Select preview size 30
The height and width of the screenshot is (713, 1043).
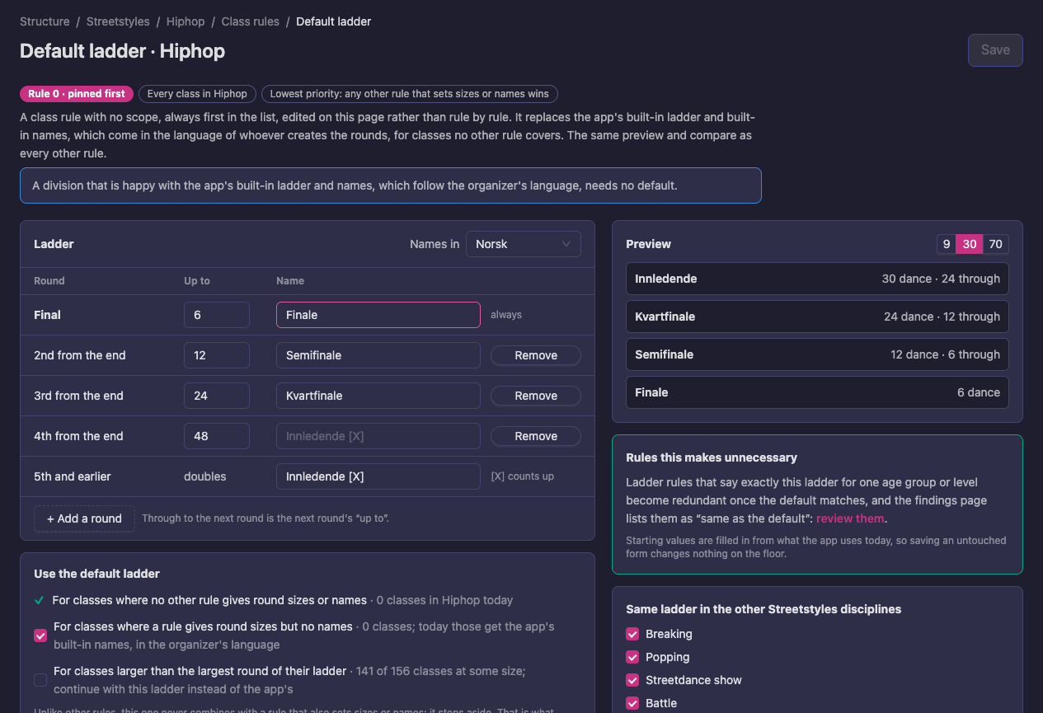pos(970,244)
